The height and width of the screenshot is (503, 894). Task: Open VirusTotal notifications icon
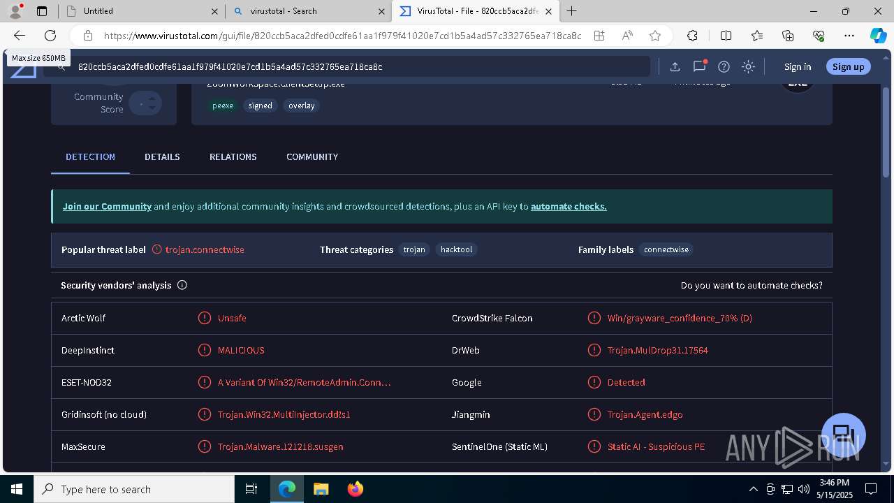699,66
